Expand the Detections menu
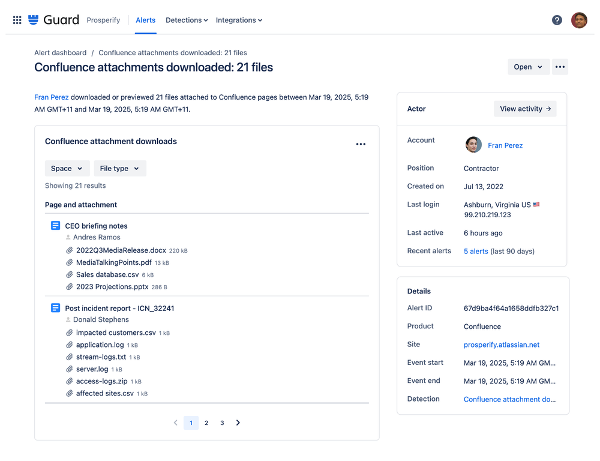 click(x=187, y=20)
